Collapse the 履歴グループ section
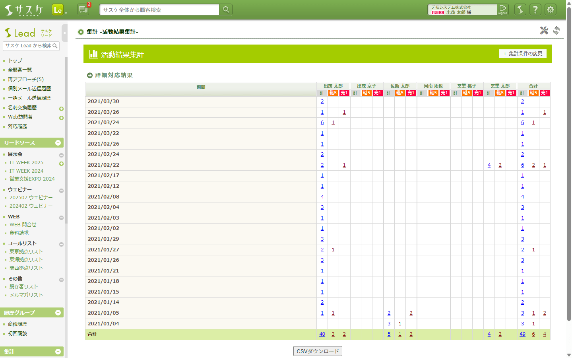 tap(58, 313)
